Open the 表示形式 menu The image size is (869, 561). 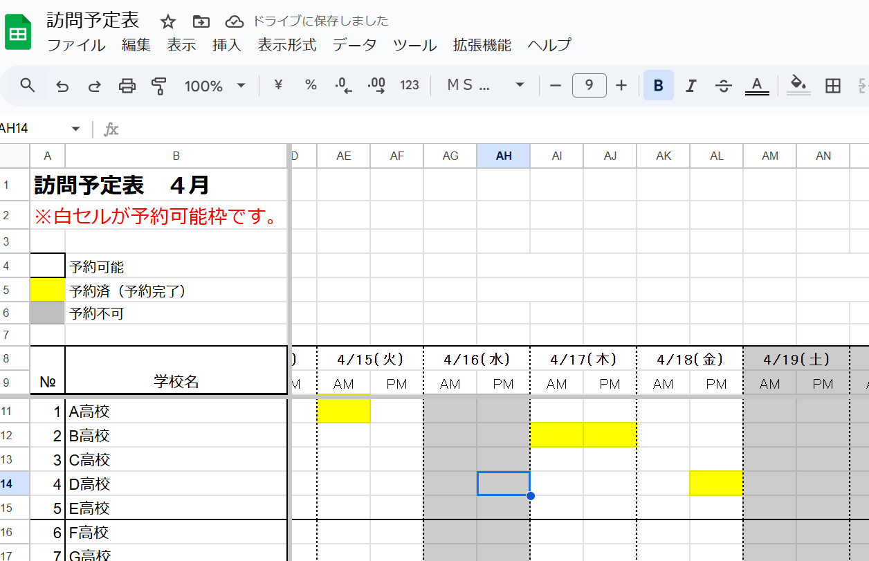coord(286,44)
